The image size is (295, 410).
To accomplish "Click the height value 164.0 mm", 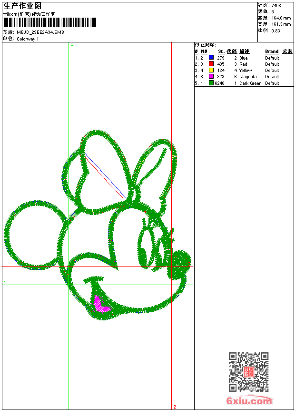I will pos(281,18).
